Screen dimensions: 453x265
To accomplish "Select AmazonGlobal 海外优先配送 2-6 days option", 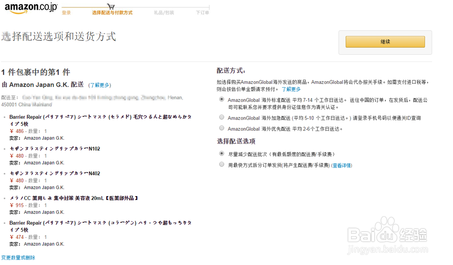I will (222, 128).
